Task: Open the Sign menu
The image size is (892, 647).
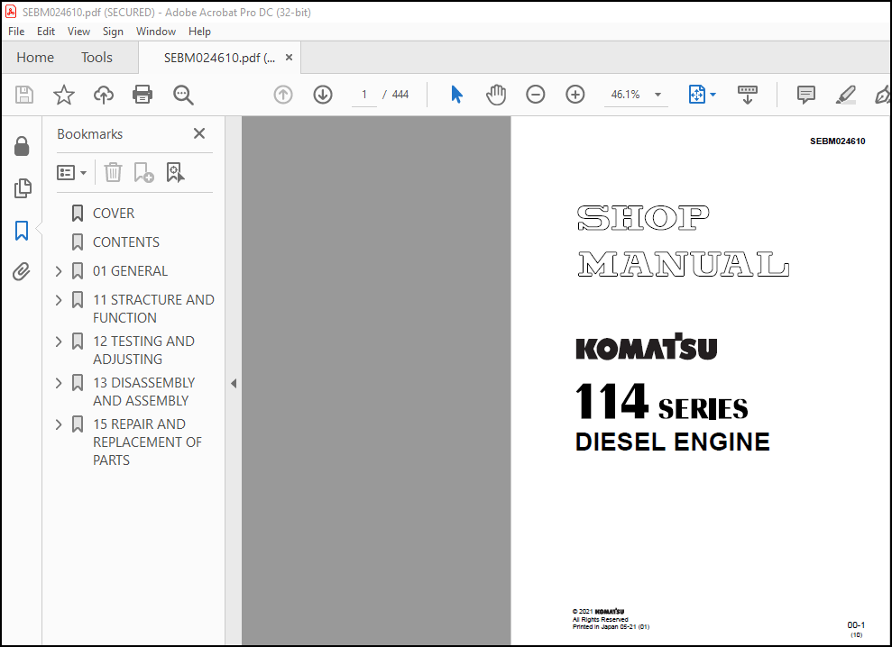Action: [113, 32]
